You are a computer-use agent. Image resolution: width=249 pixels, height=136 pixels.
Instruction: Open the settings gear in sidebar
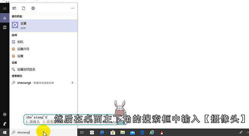click(x=5, y=114)
